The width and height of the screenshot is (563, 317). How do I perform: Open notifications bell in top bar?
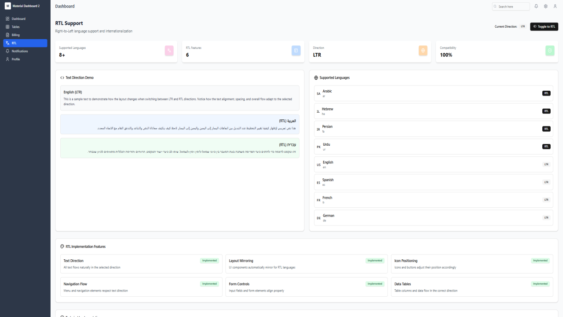click(x=536, y=6)
